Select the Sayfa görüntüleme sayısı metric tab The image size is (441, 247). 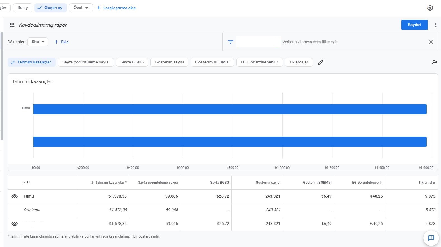click(86, 62)
